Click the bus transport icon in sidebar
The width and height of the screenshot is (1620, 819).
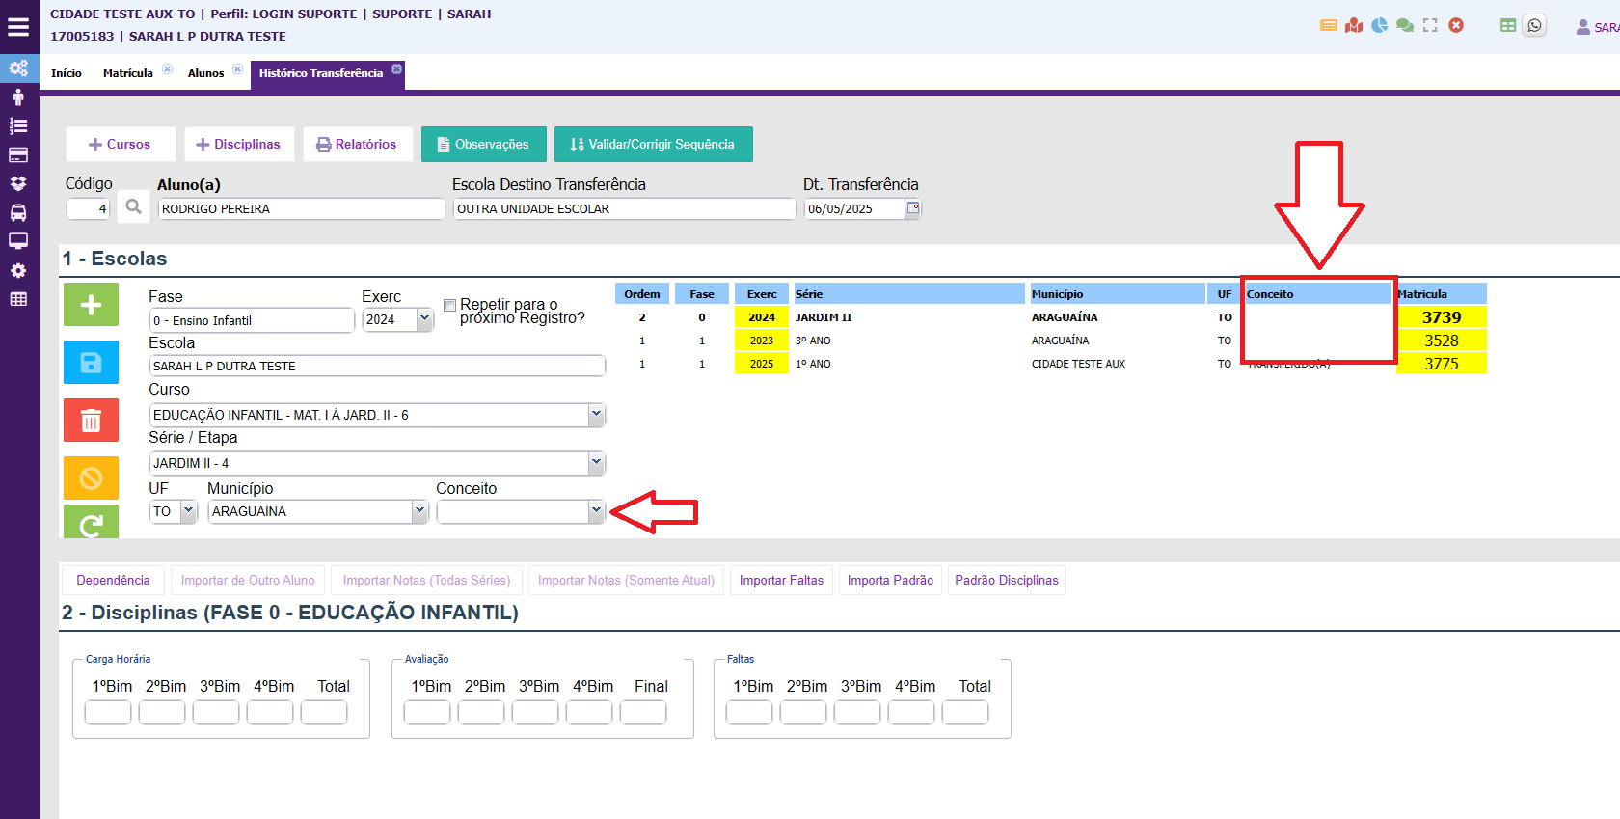click(x=18, y=212)
